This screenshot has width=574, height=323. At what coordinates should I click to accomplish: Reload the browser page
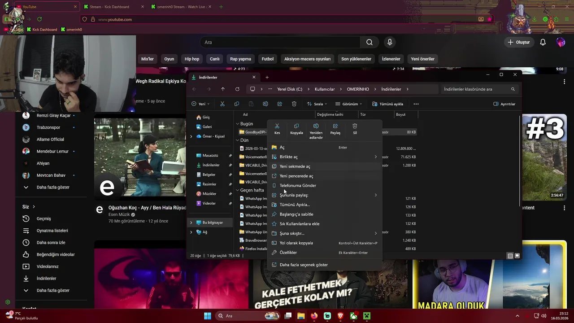pyautogui.click(x=39, y=19)
